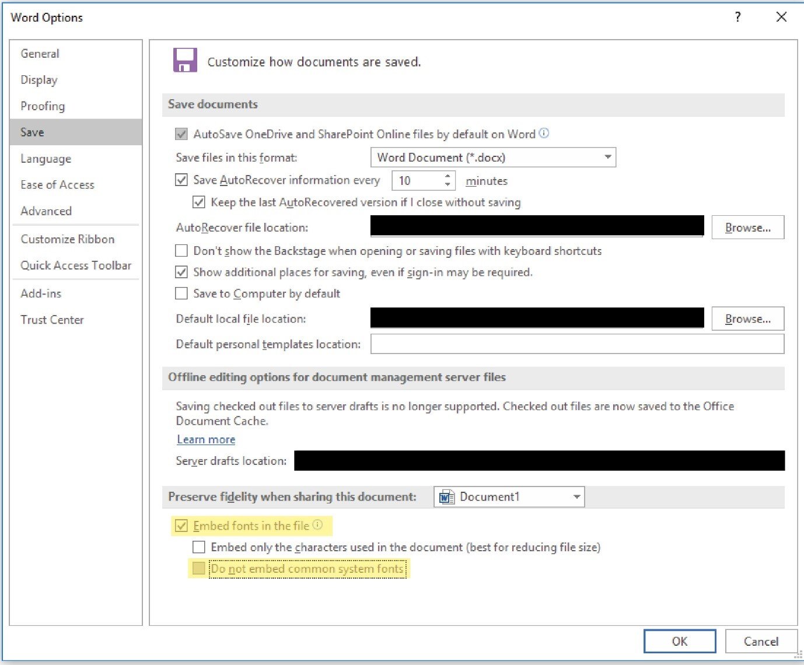Uncheck Save AutoRecover information every

click(x=181, y=180)
